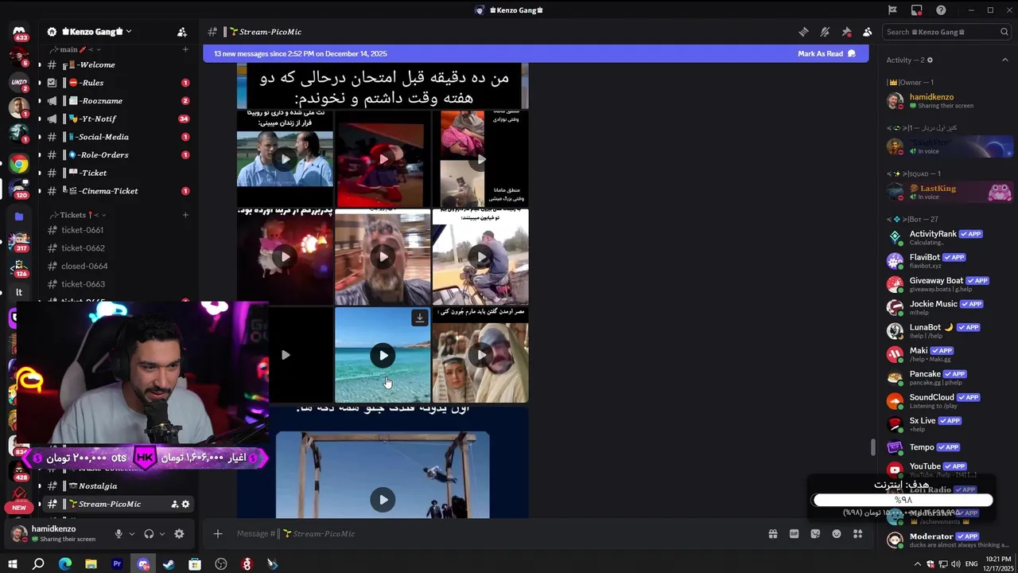Open user settings gear near hamidkenzo
This screenshot has width=1018, height=573.
pos(179,534)
